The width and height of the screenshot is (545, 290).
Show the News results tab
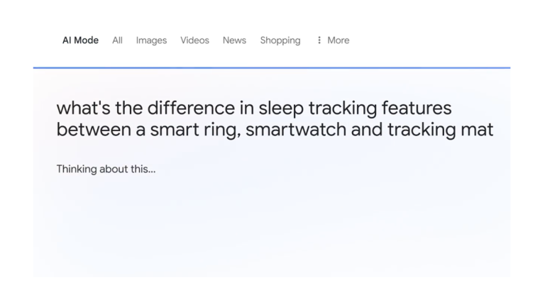(235, 40)
